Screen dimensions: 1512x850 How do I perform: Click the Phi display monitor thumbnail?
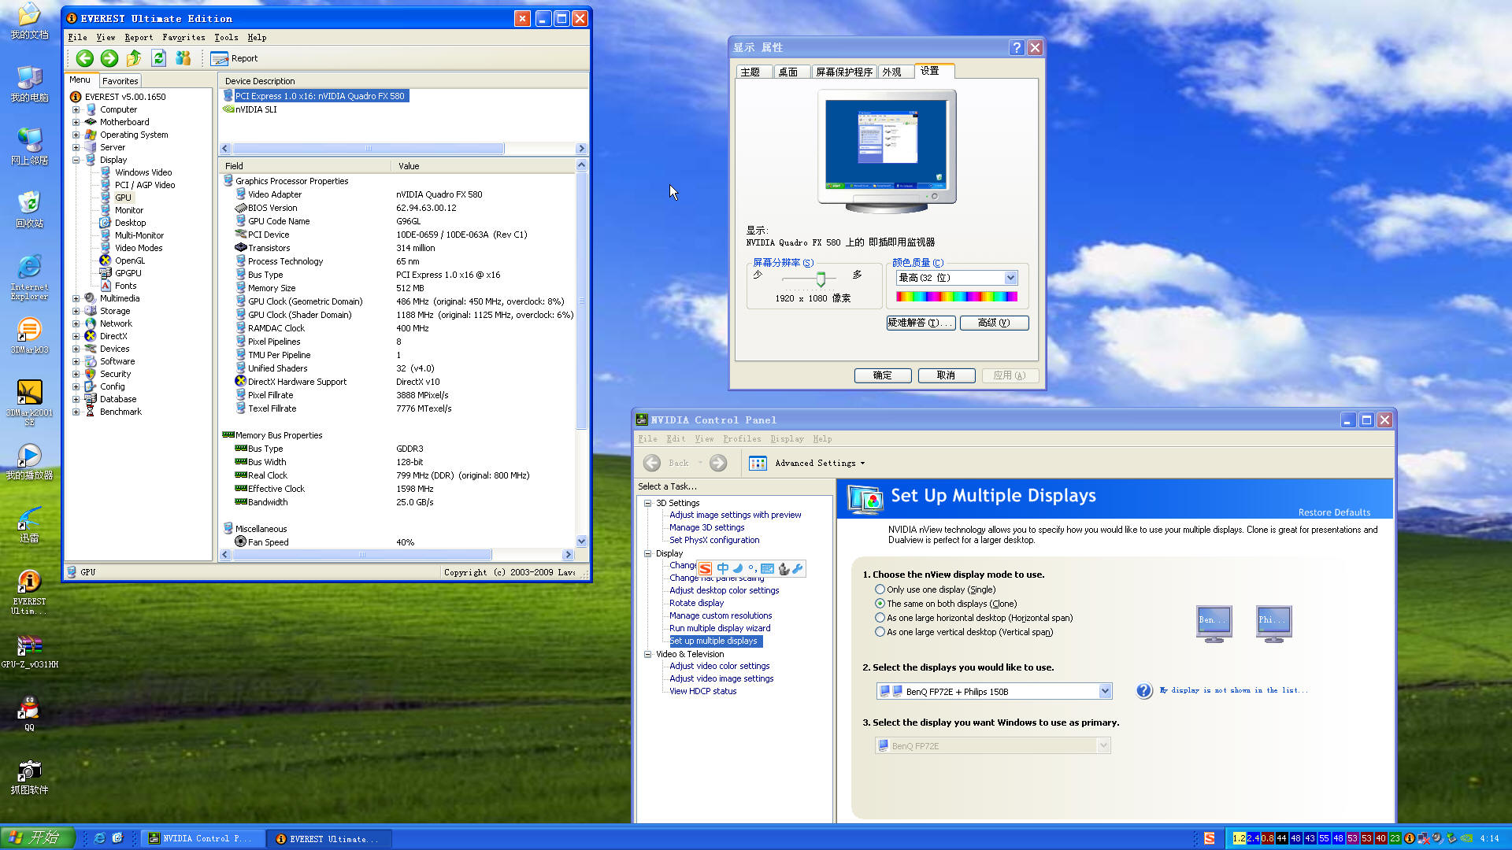[1273, 623]
